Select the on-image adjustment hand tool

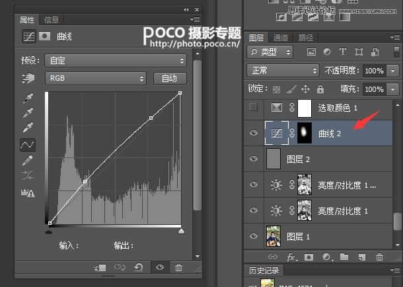click(x=28, y=78)
